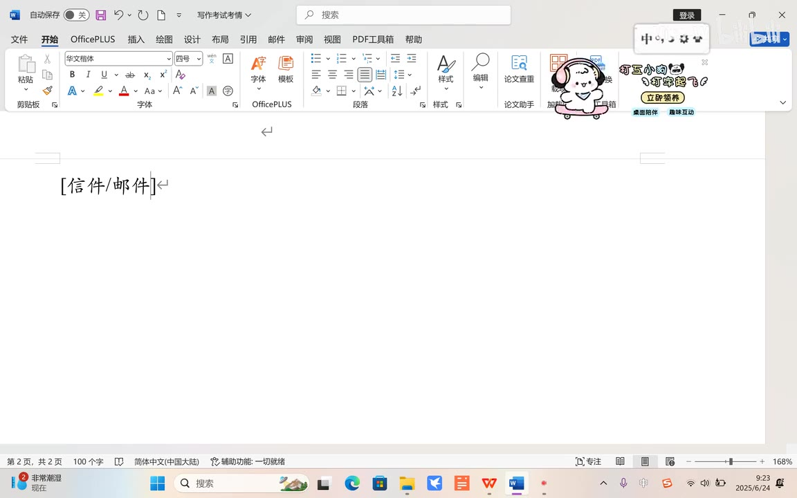Switch to the 审阅 Review tab
Viewport: 797px width, 498px height.
[304, 39]
